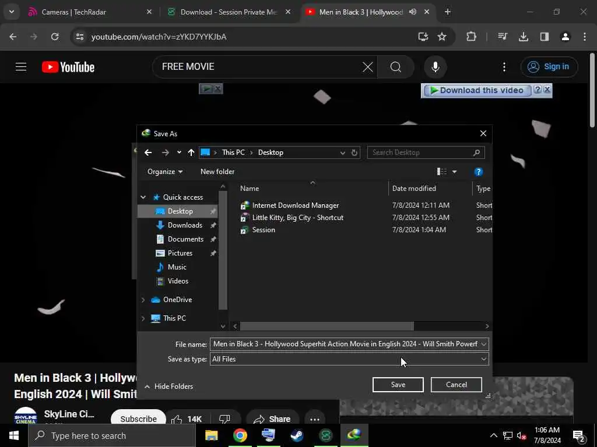Collapse the Quick access tree node

pos(143,197)
